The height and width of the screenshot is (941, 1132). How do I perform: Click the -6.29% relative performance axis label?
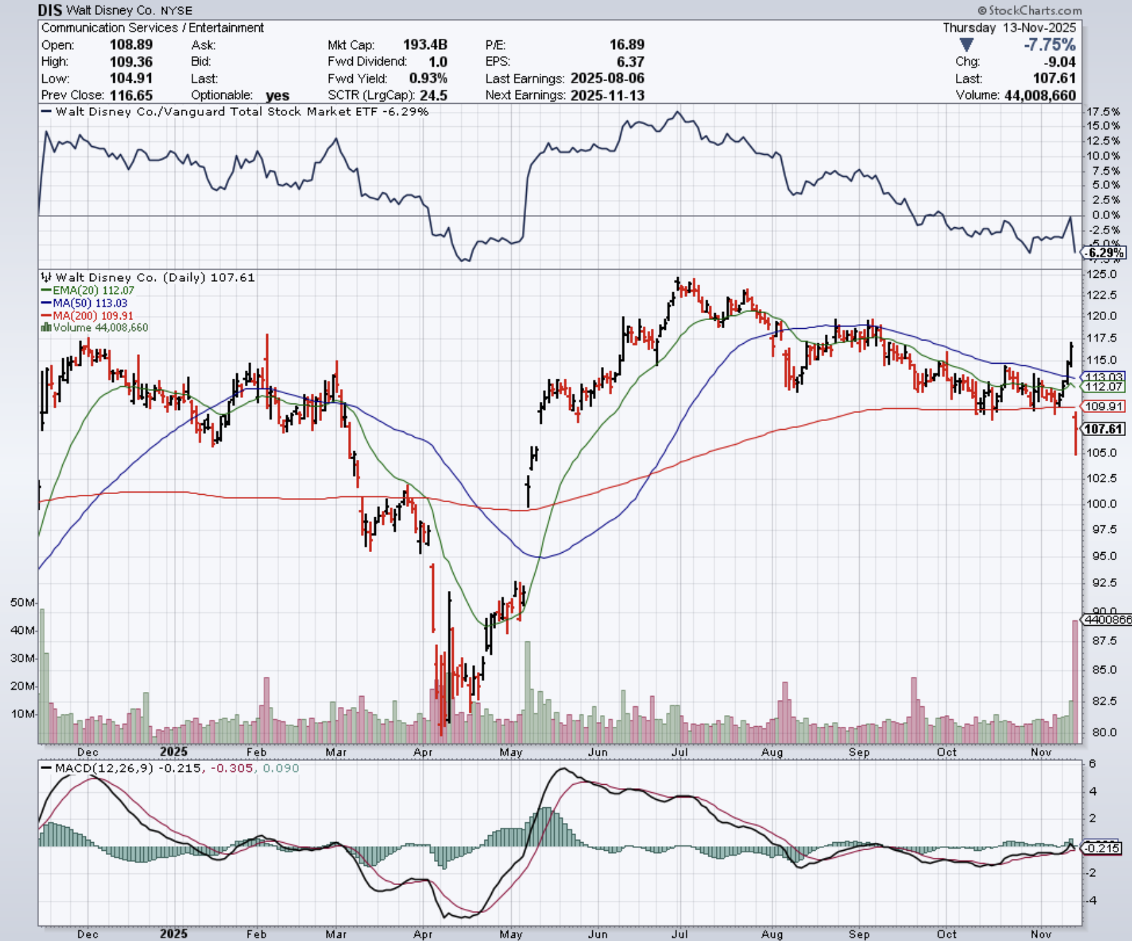1105,253
